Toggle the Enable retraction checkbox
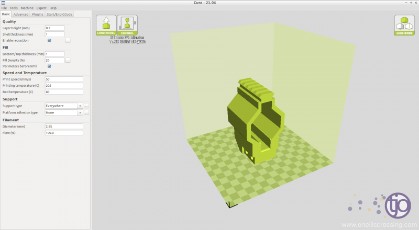419x230 pixels. pos(49,40)
